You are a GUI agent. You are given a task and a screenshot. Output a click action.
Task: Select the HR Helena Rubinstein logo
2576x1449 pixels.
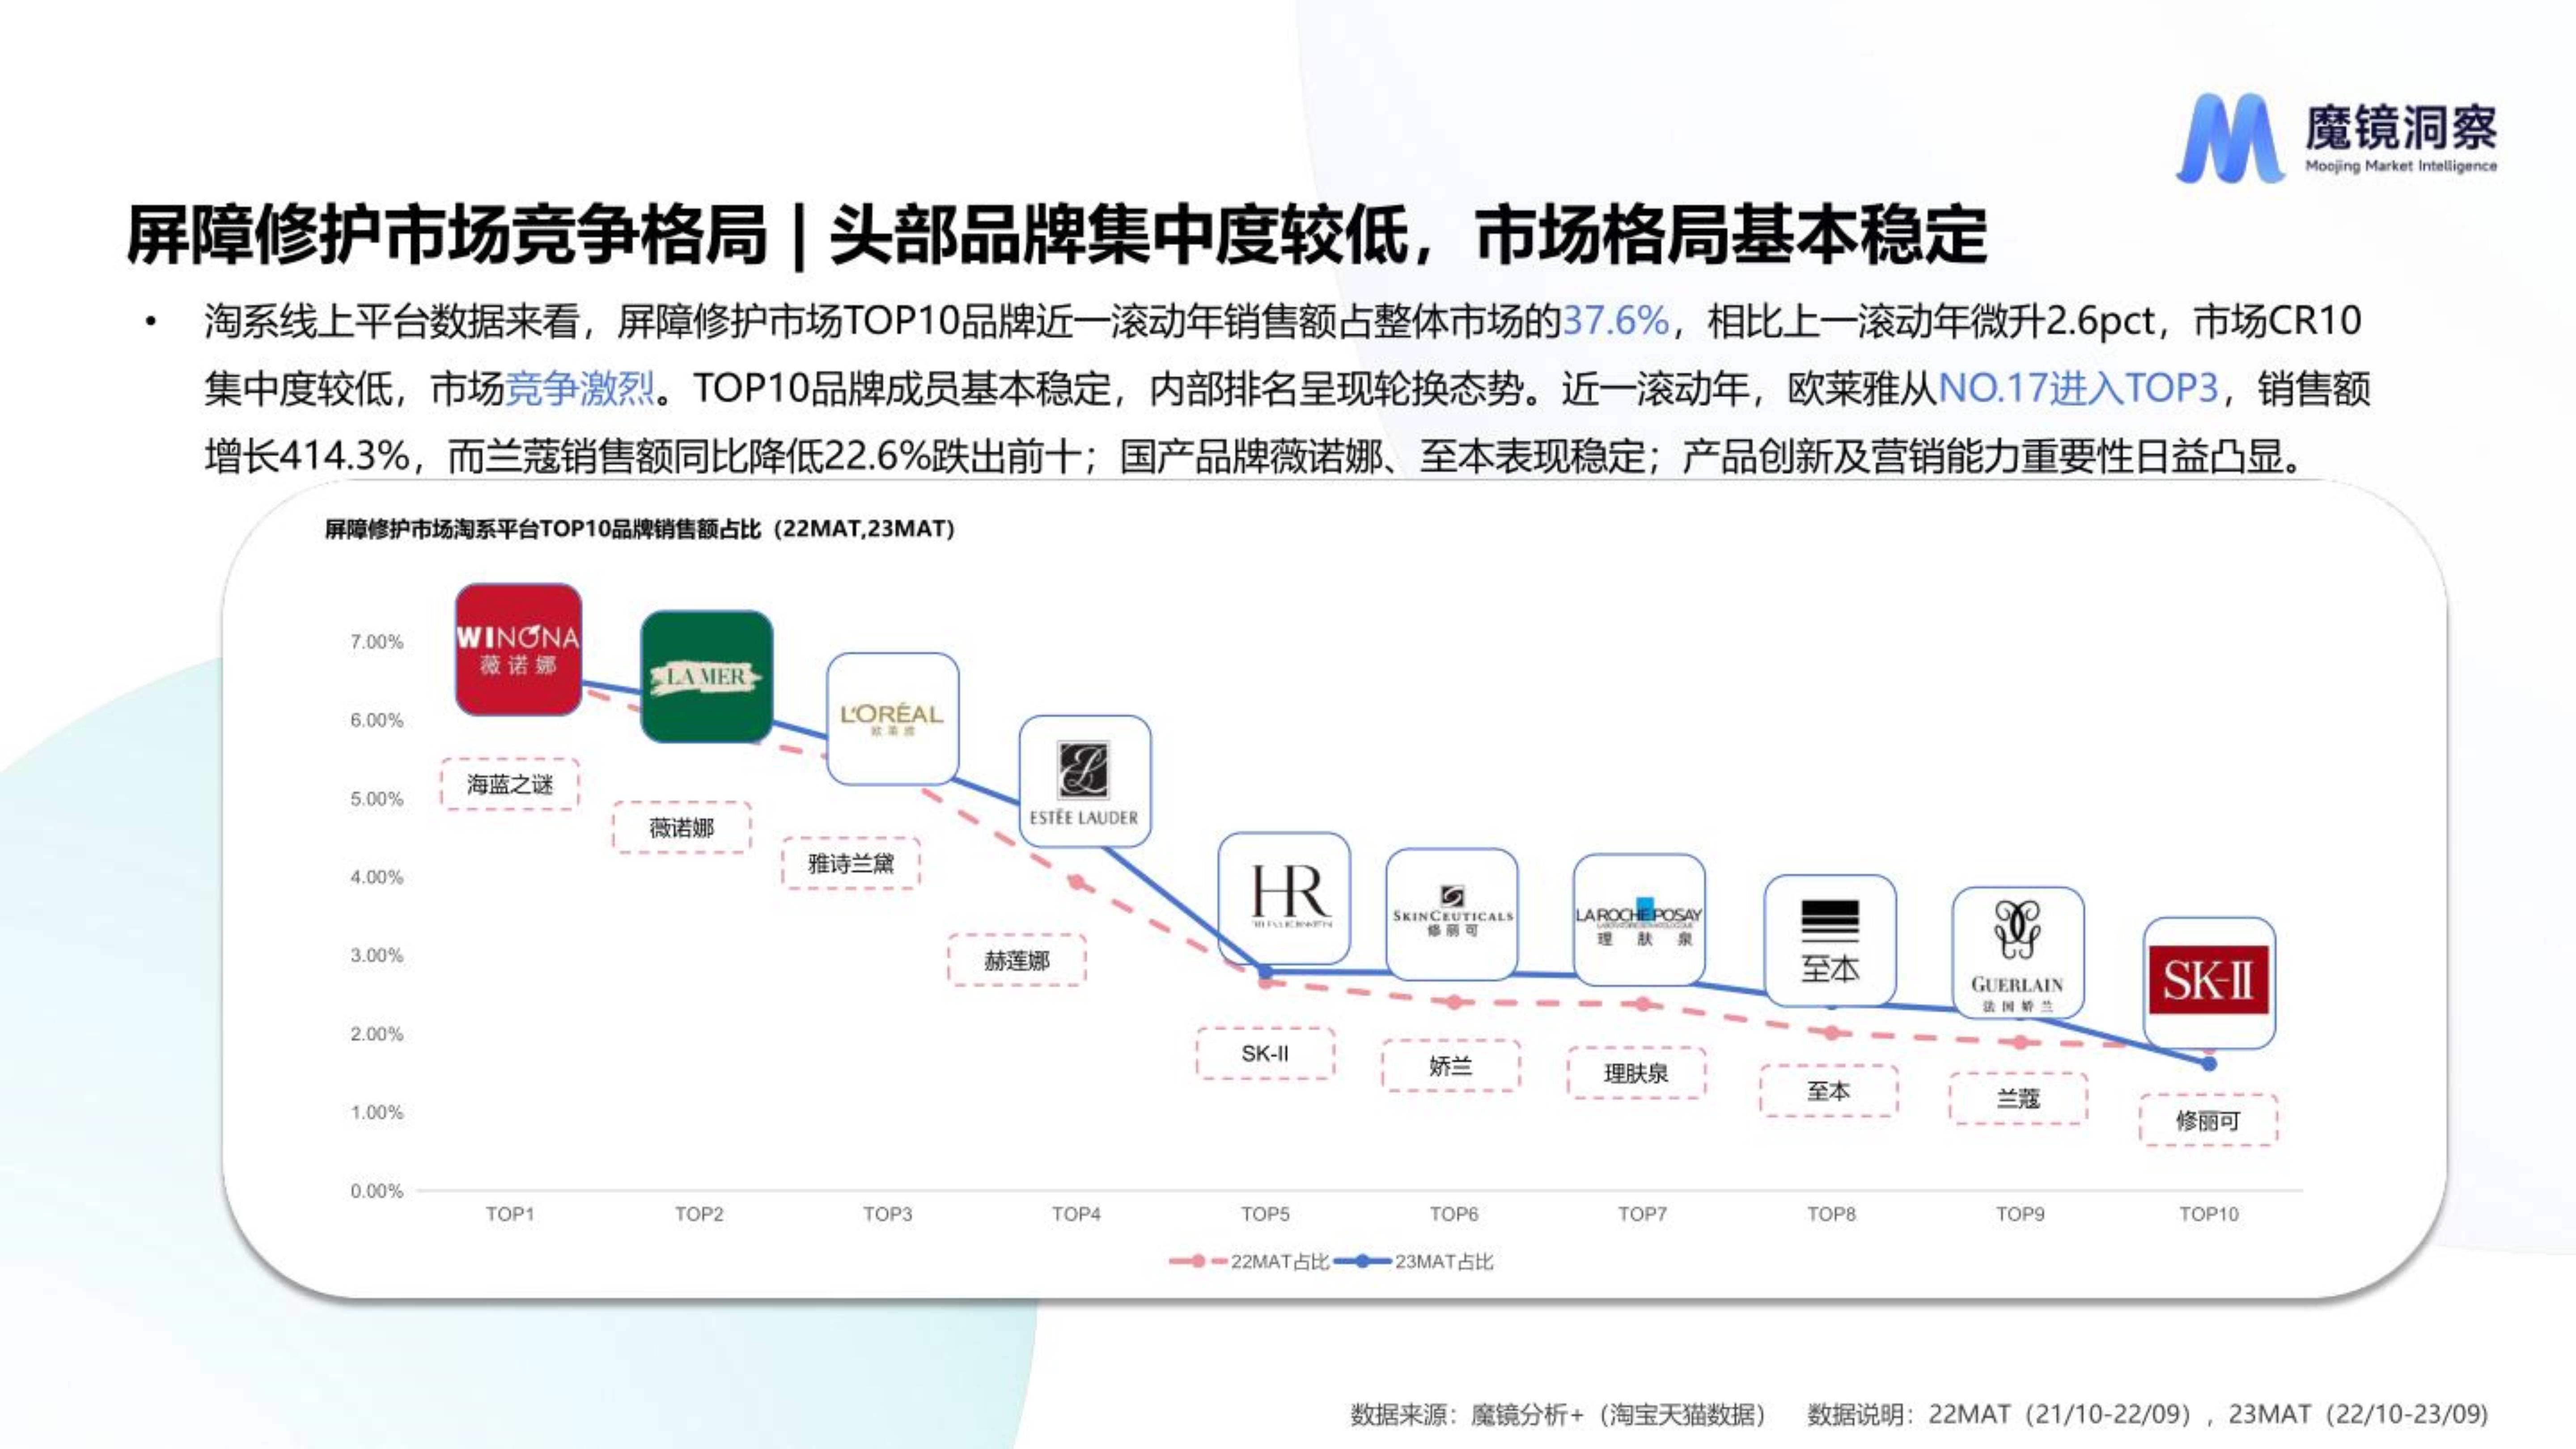pos(1284,899)
